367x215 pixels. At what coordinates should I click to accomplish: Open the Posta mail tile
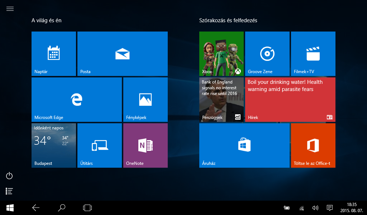pyautogui.click(x=123, y=54)
